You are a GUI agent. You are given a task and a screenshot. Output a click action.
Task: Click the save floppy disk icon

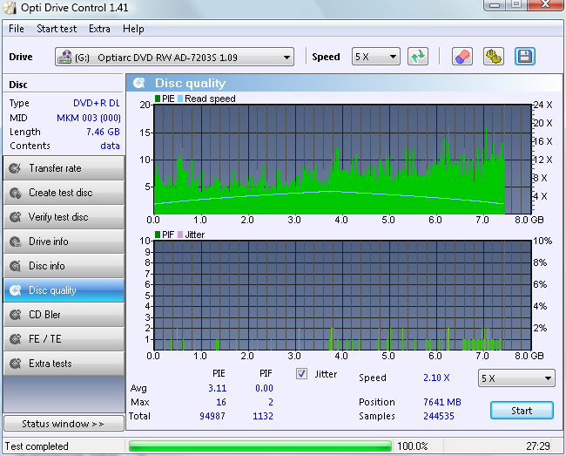525,57
